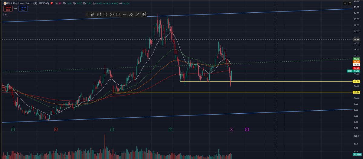Click the 12.73 yellow price label
363x159 pixels.
pyautogui.click(x=356, y=82)
